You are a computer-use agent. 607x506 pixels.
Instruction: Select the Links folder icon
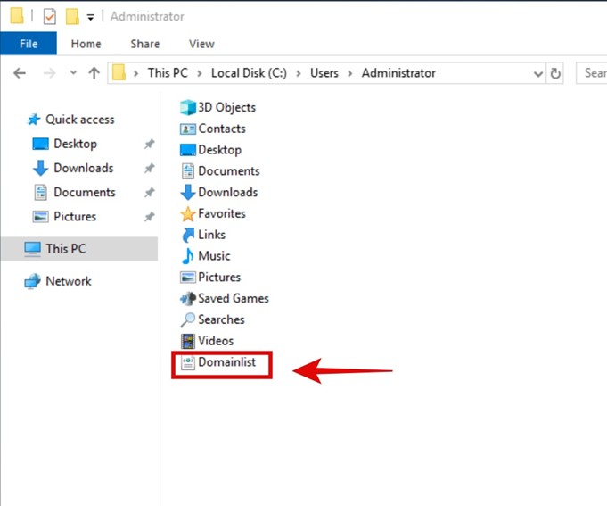[188, 235]
